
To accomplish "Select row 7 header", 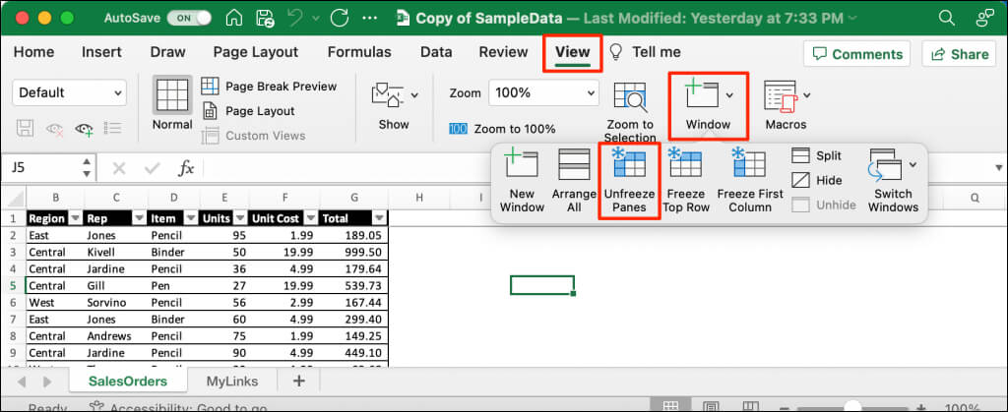I will coord(12,319).
